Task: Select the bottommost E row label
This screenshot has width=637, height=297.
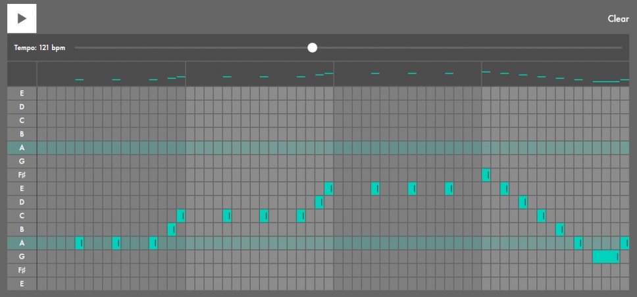Action: [22, 284]
